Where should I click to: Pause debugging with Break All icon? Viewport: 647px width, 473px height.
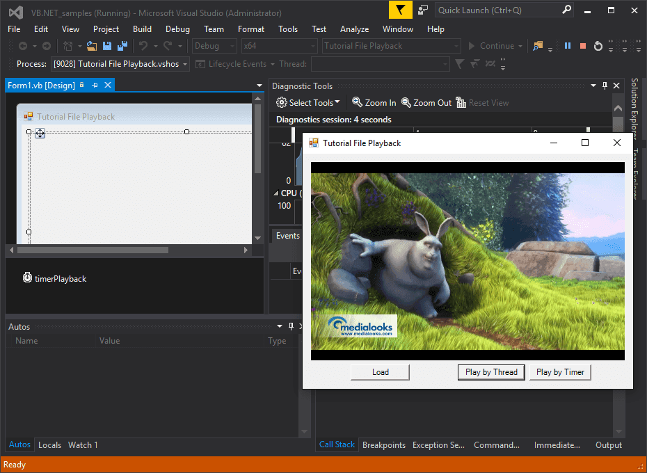coord(568,46)
